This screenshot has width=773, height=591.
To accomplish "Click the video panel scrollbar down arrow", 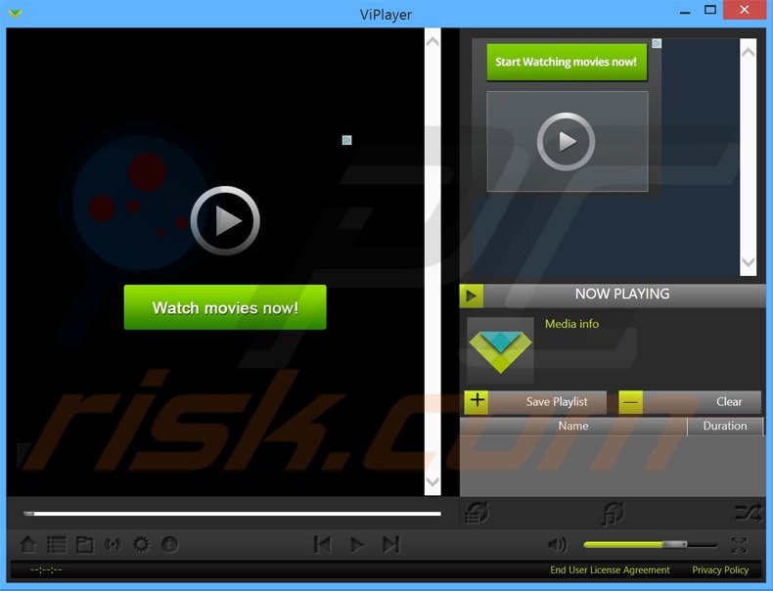I will (x=432, y=481).
